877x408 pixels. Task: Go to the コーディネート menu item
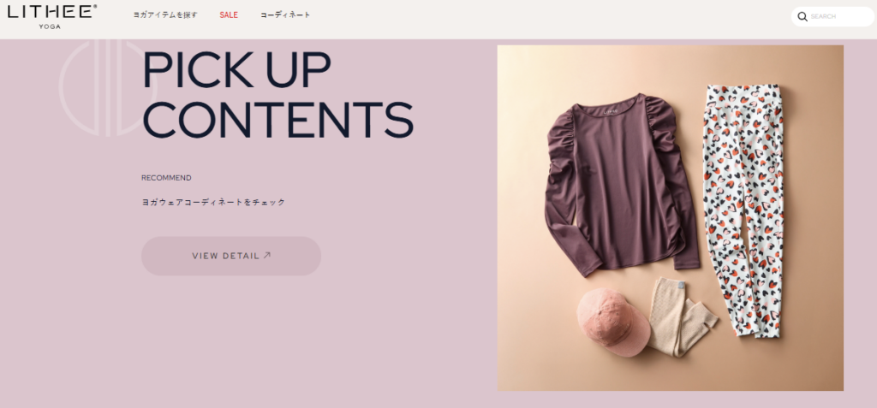[285, 15]
